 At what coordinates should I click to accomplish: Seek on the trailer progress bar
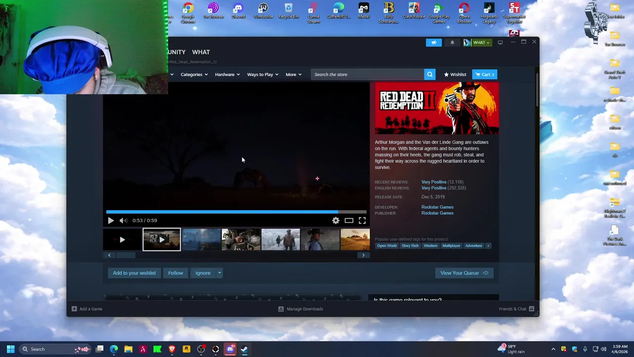236,212
